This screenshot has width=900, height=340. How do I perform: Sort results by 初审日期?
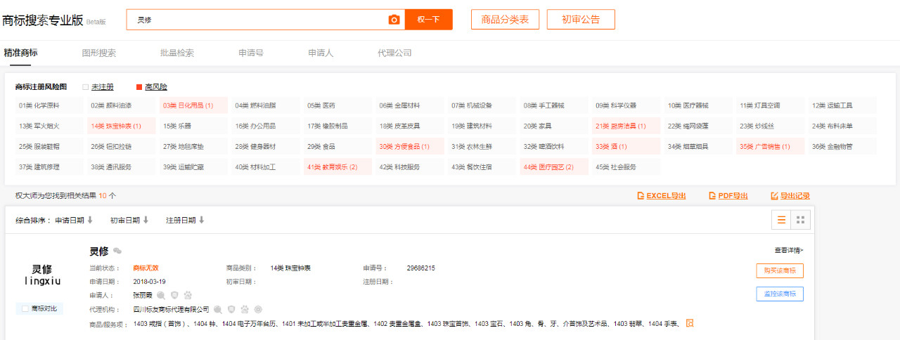[129, 220]
